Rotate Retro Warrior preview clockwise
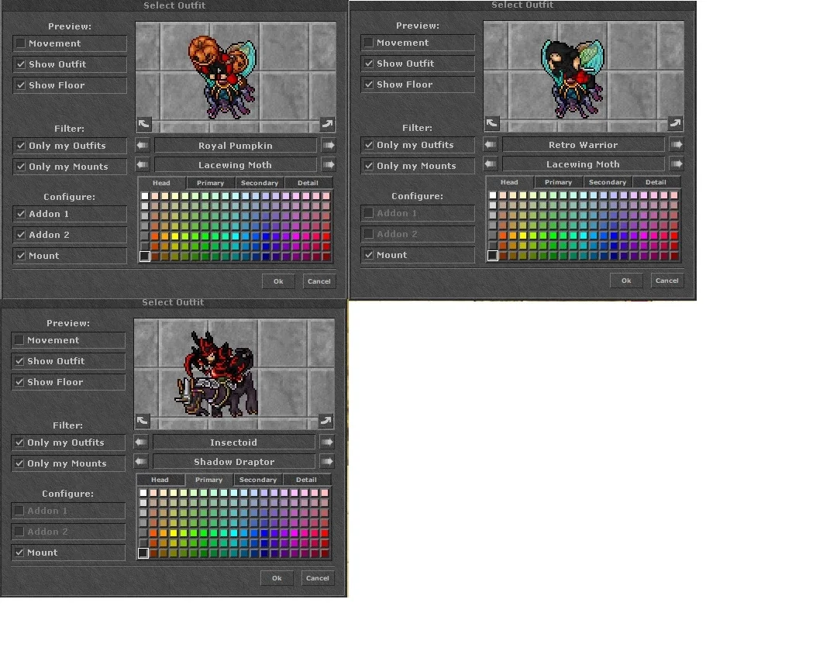 [x=675, y=123]
